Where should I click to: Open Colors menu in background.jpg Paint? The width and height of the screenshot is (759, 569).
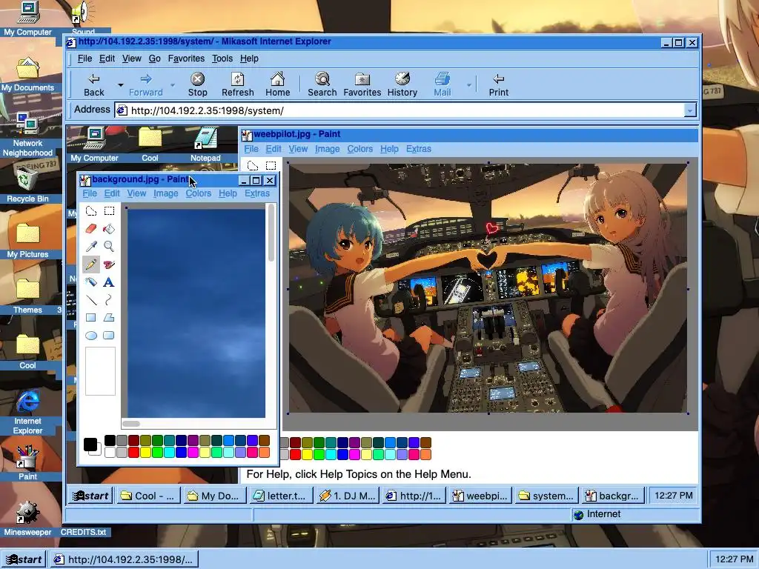[199, 193]
